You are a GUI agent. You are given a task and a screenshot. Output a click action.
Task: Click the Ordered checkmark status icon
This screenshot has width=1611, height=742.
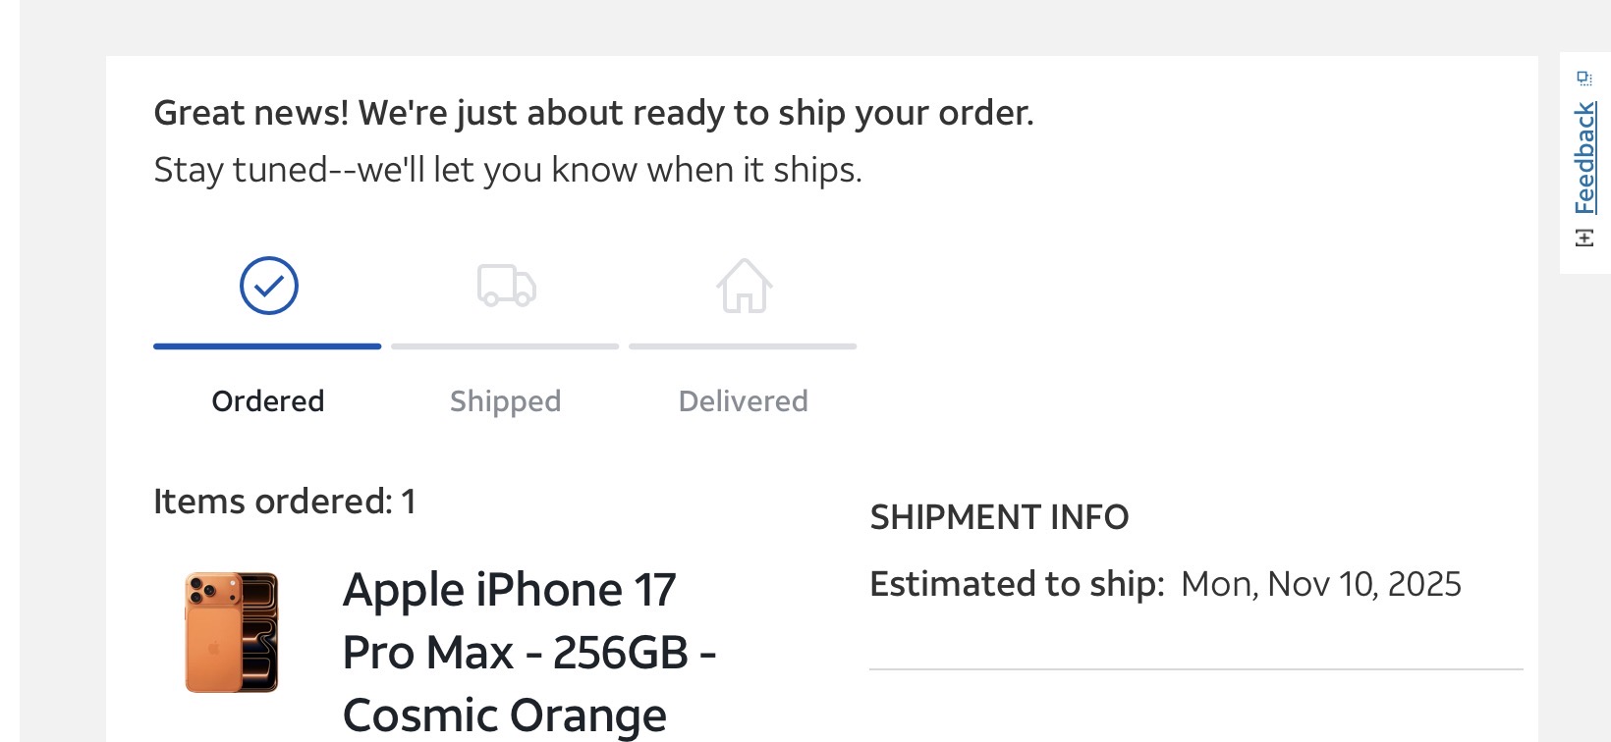(268, 286)
